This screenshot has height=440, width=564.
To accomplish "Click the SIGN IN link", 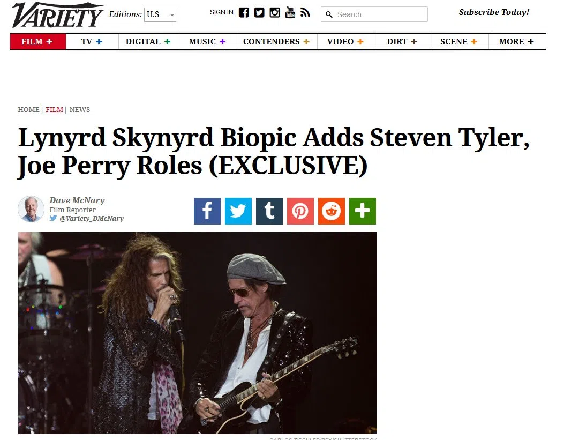I will tap(222, 12).
